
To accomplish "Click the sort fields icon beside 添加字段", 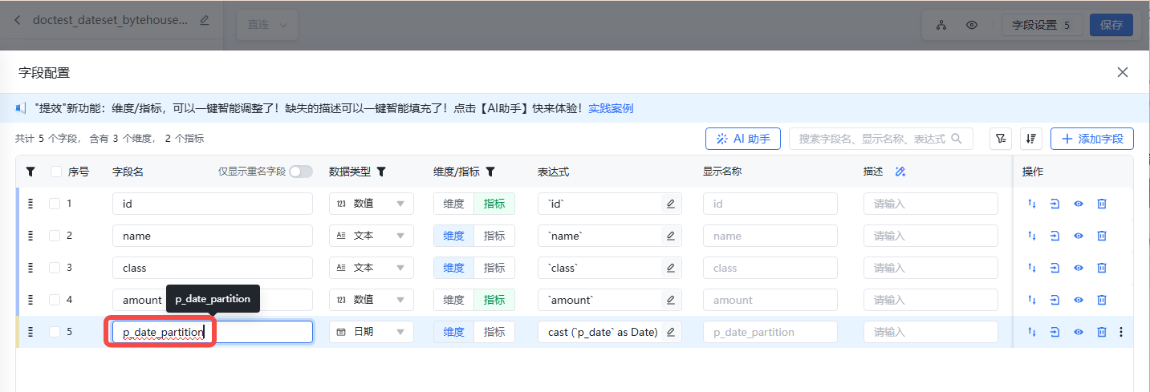I will pyautogui.click(x=1031, y=139).
